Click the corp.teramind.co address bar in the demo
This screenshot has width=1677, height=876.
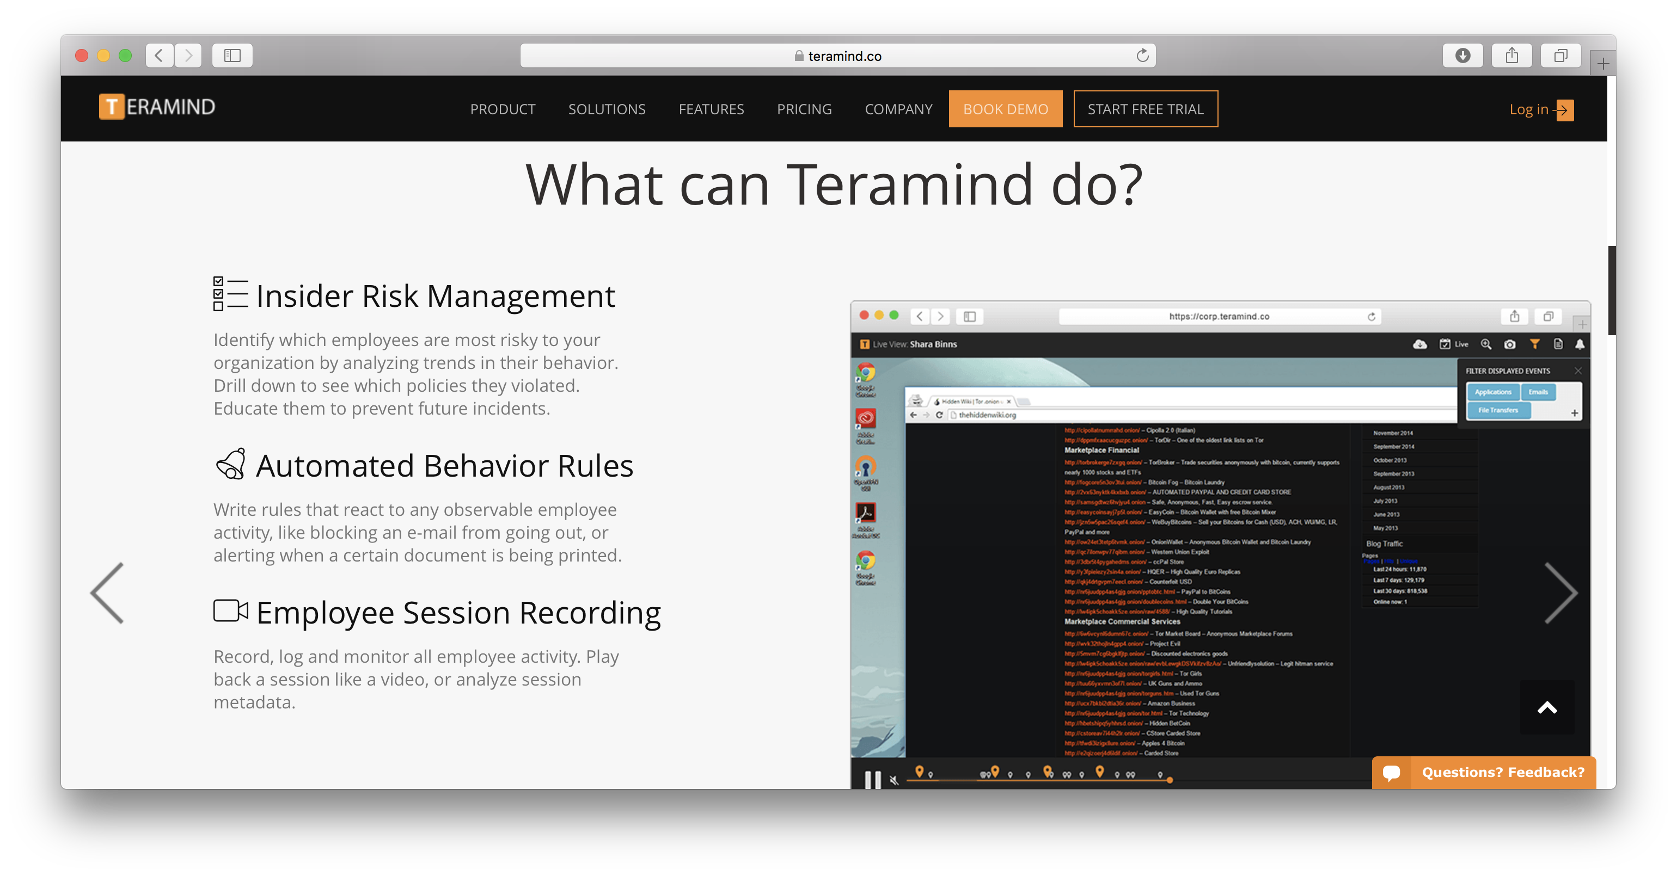click(1219, 316)
